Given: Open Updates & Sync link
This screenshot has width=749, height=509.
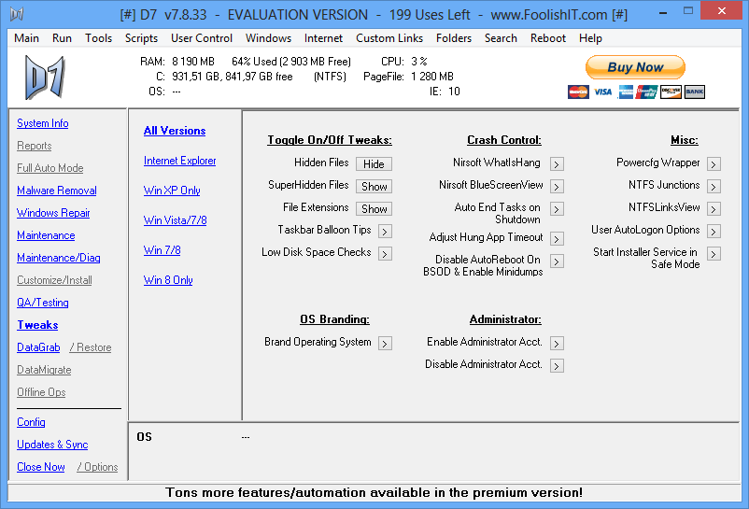Looking at the screenshot, I should pos(52,445).
